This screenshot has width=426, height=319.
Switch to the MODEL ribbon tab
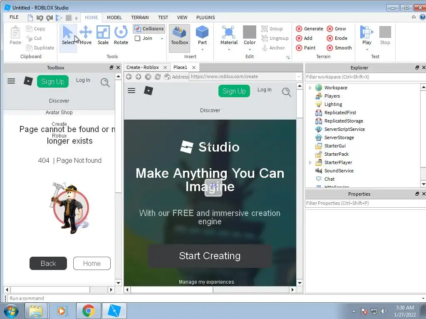pos(114,17)
